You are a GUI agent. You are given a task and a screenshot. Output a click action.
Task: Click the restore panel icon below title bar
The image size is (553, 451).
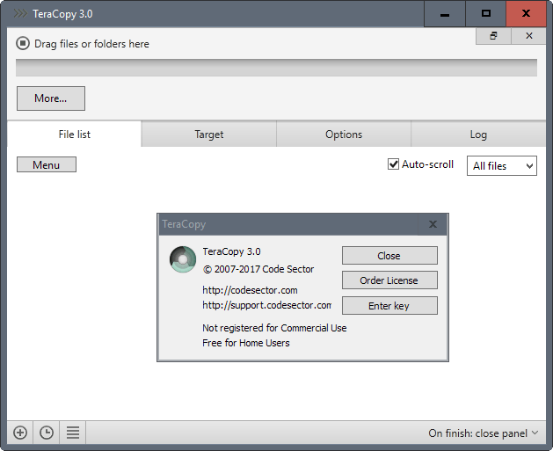coord(493,36)
